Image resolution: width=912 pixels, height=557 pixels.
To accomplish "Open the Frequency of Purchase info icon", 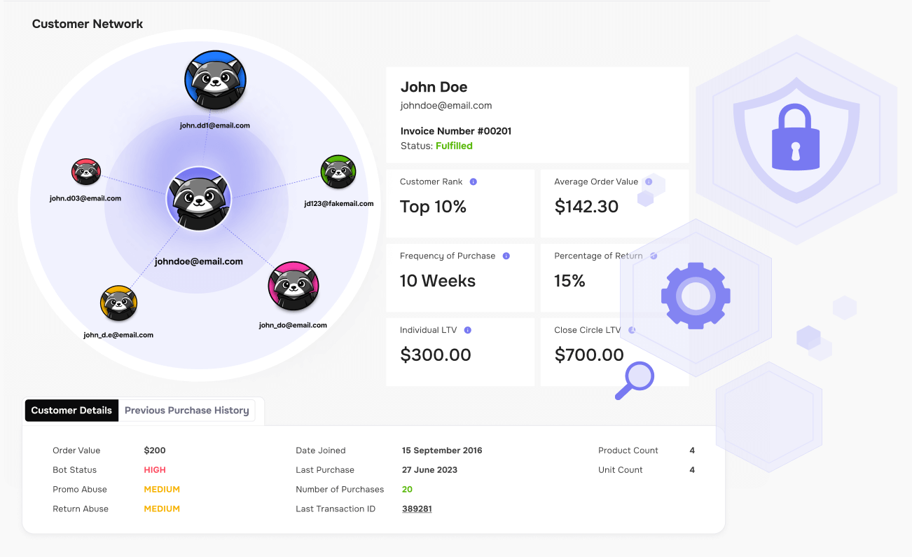I will click(506, 256).
